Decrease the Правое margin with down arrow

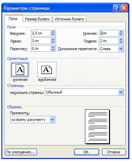[121, 42]
